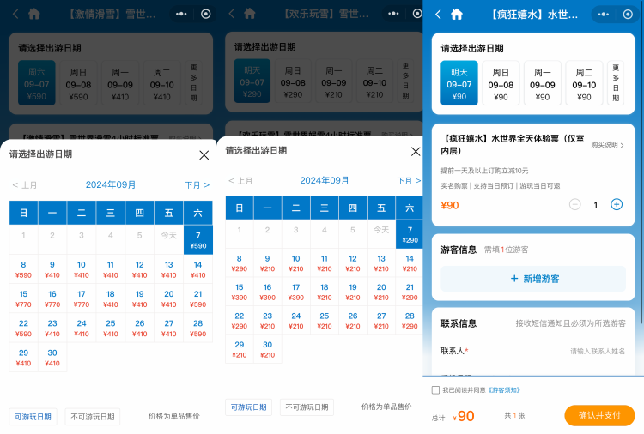Go back using the arrow in the 疯狂嬉水 header
The image size is (644, 434).
tap(438, 14)
